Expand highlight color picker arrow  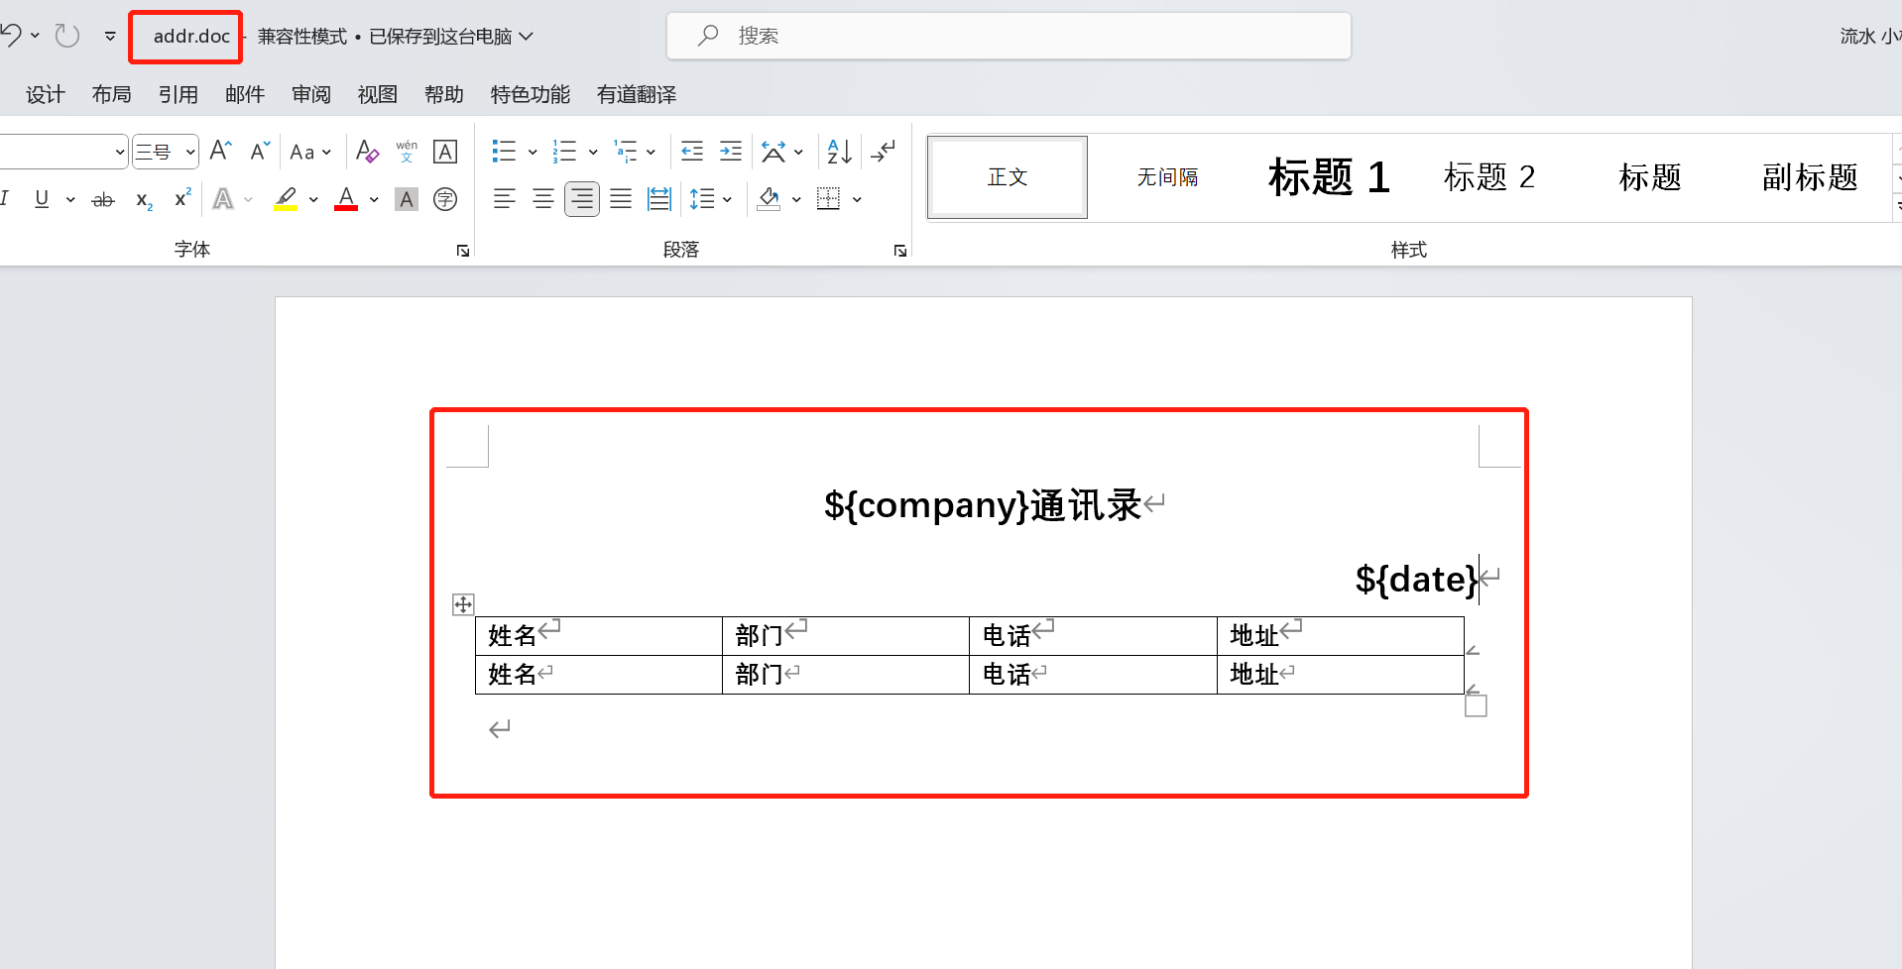(x=313, y=199)
